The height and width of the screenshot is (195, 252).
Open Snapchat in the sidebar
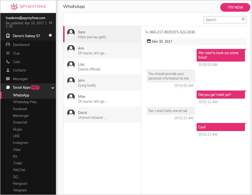point(20,122)
